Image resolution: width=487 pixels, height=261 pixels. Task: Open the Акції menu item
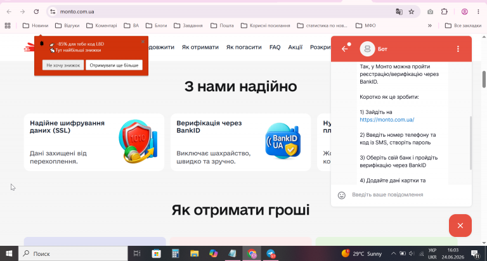pyautogui.click(x=295, y=47)
